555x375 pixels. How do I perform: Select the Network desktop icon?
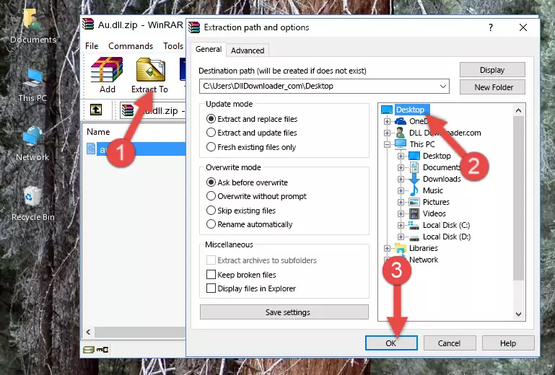point(32,144)
